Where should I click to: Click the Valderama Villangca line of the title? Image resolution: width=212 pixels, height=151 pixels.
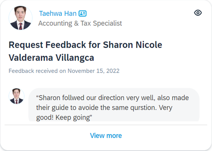tap(51, 58)
